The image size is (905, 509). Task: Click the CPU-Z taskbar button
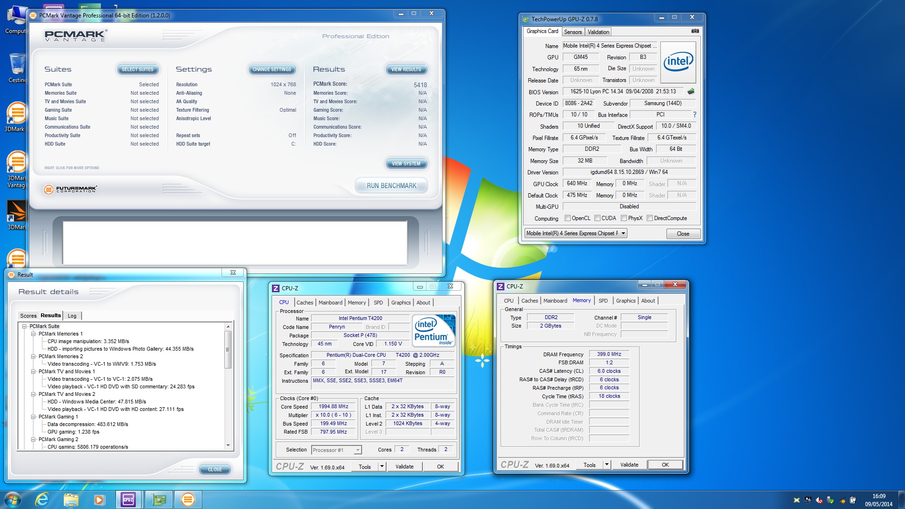pyautogui.click(x=129, y=500)
